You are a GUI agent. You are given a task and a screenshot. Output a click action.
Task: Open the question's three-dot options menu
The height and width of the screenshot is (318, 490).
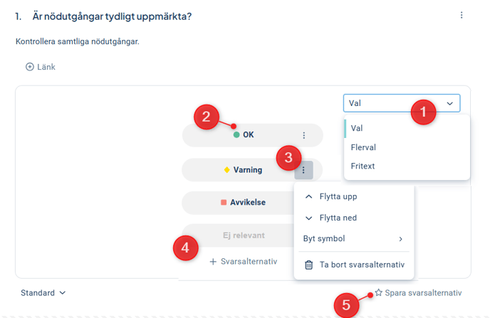[462, 16]
